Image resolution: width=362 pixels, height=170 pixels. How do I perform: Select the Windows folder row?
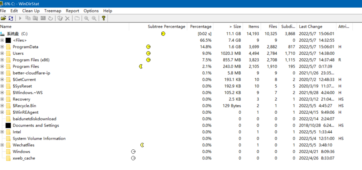[x=21, y=152]
